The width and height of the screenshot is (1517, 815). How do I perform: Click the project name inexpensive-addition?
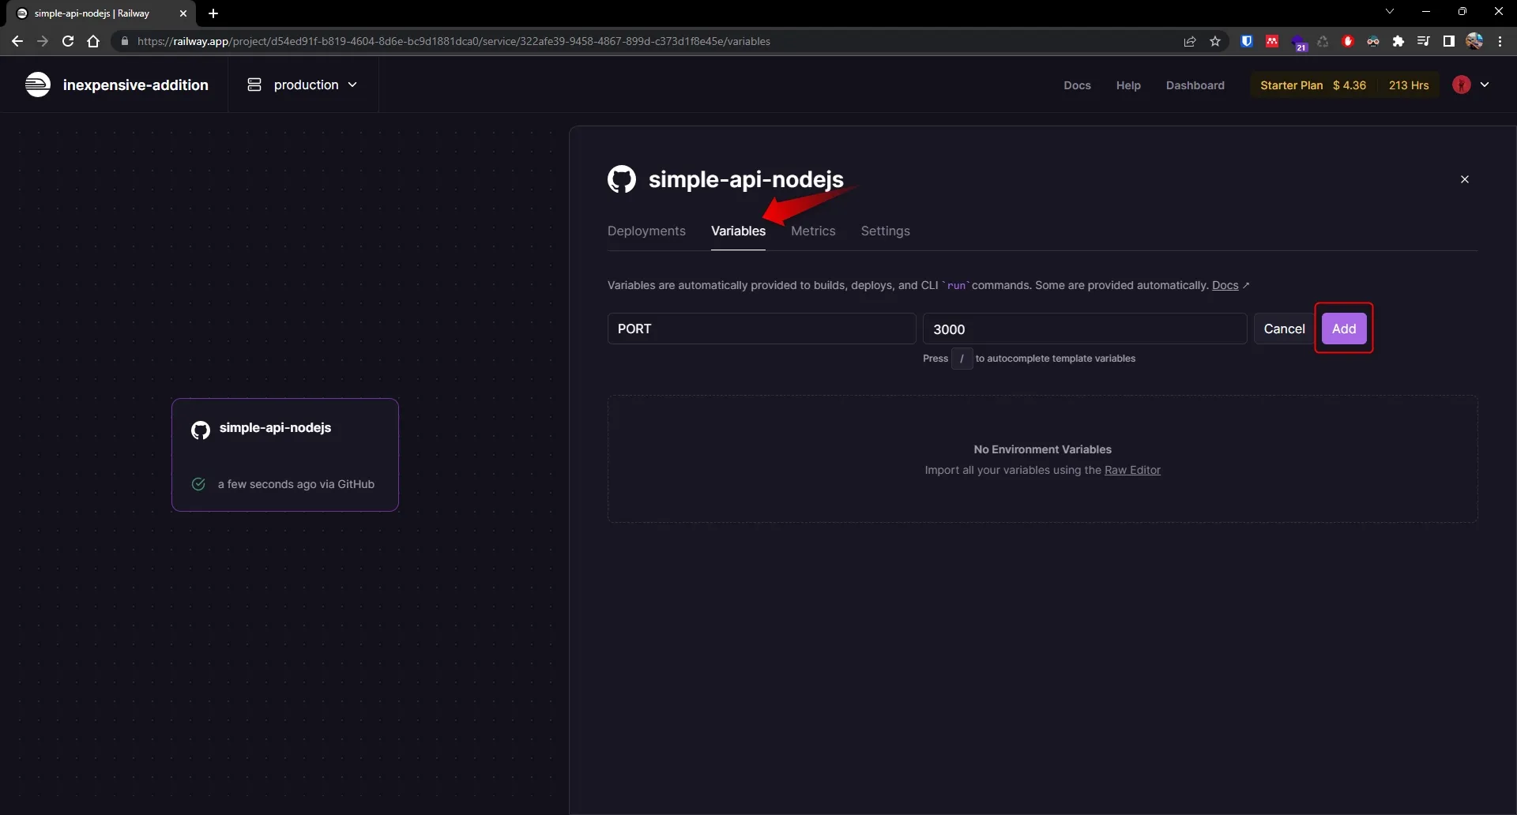pyautogui.click(x=136, y=85)
